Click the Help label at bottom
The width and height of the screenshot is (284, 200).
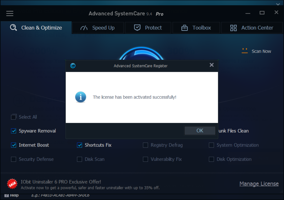tap(14, 195)
